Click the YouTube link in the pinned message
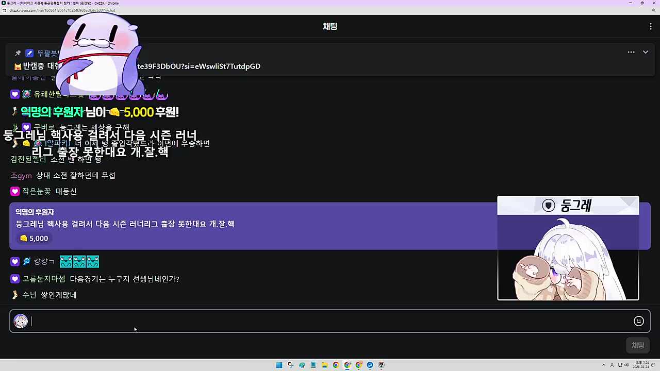 pos(199,66)
